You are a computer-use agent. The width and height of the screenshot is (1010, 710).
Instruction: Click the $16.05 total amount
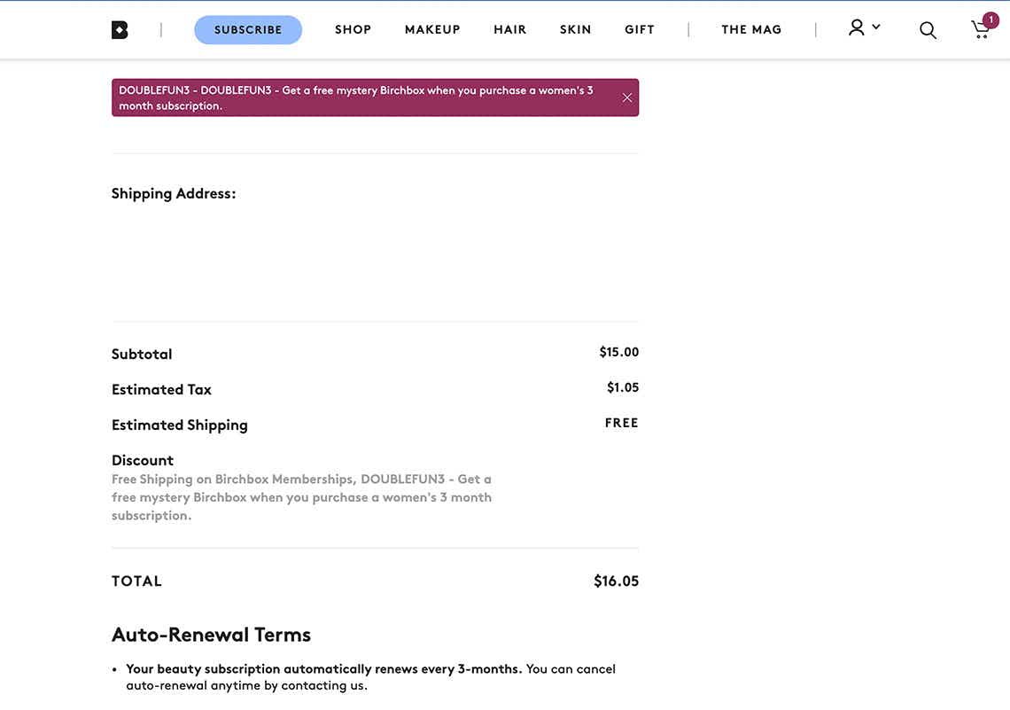617,581
